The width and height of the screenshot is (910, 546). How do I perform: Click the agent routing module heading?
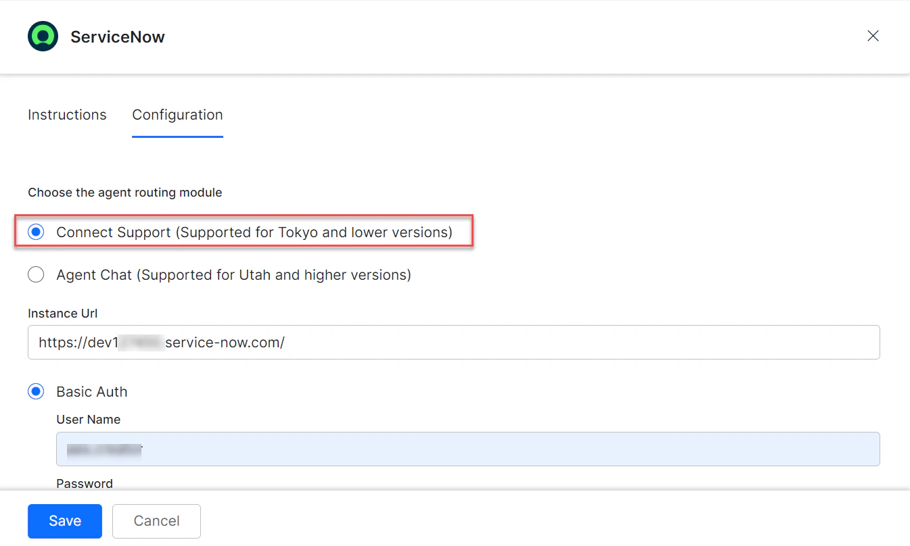tap(124, 193)
